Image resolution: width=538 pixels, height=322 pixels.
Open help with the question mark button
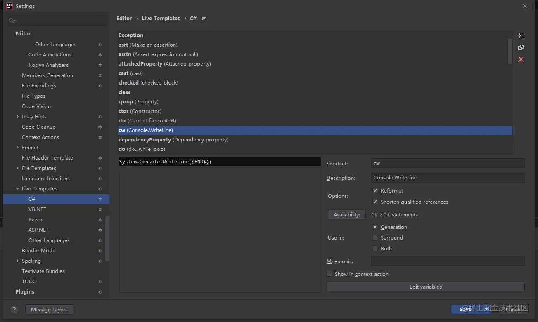(14, 310)
